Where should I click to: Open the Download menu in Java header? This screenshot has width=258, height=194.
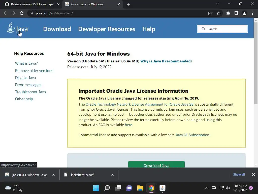pyautogui.click(x=57, y=29)
